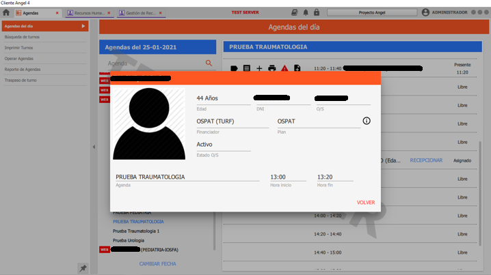This screenshot has height=275, width=491.
Task: Click the home icon in the top bar
Action: (x=6, y=13)
